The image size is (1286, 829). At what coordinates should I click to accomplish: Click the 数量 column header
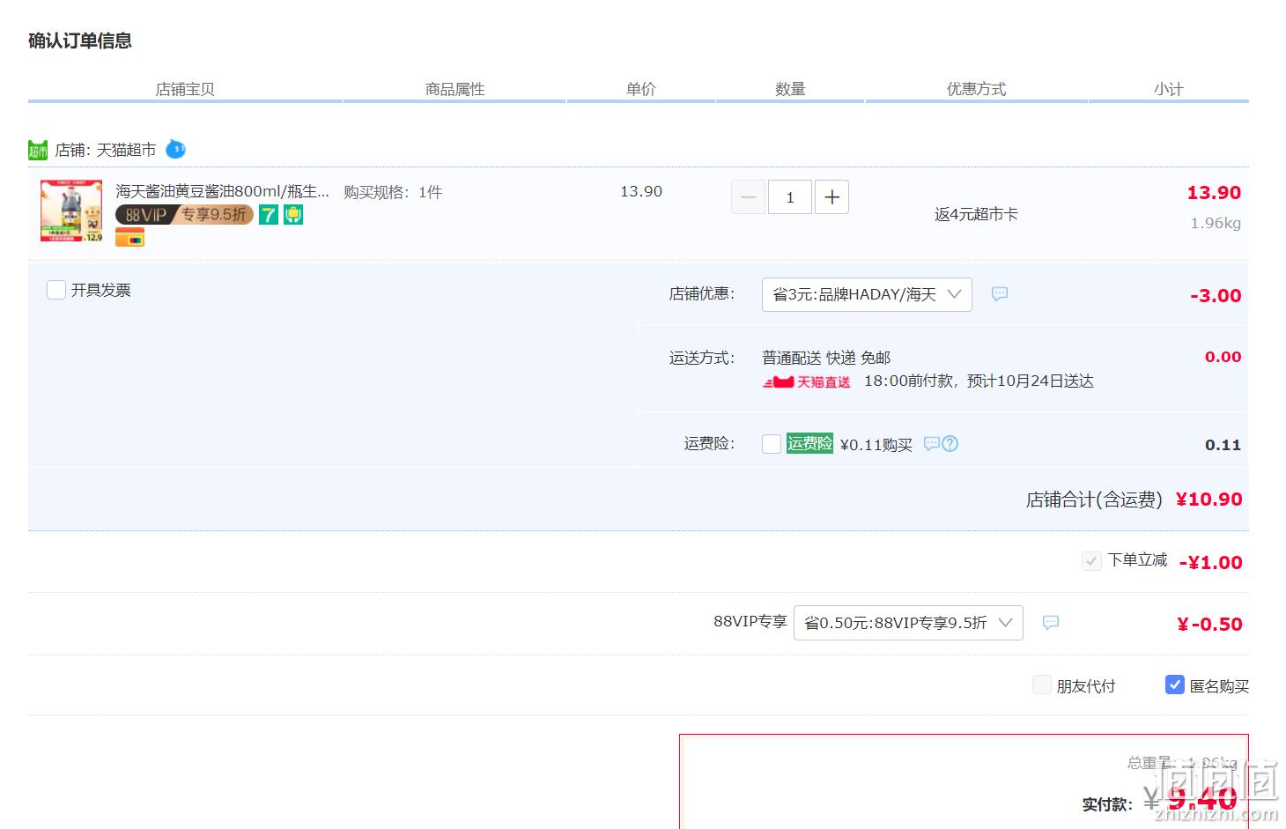(x=790, y=89)
